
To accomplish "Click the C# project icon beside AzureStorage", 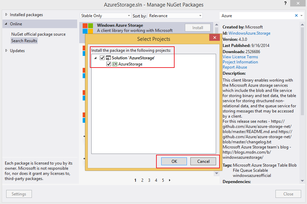I will coord(115,64).
